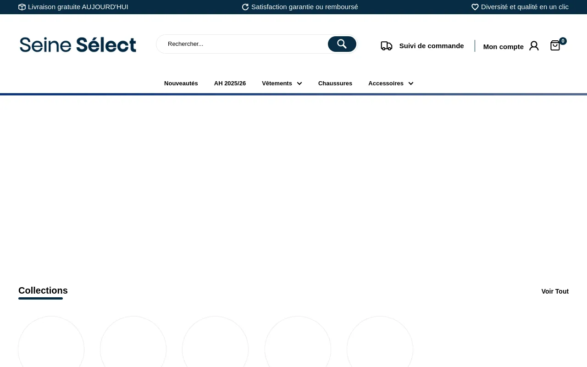Click the refresh arrow satisfaction icon
The width and height of the screenshot is (587, 367).
click(245, 7)
